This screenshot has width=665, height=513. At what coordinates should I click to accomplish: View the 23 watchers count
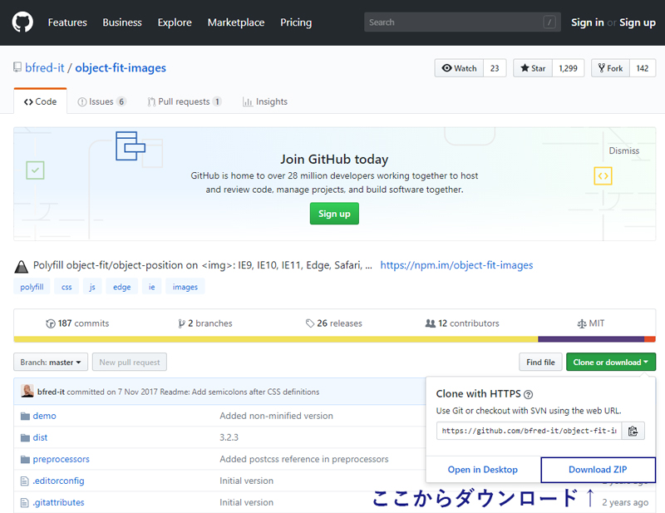click(495, 68)
